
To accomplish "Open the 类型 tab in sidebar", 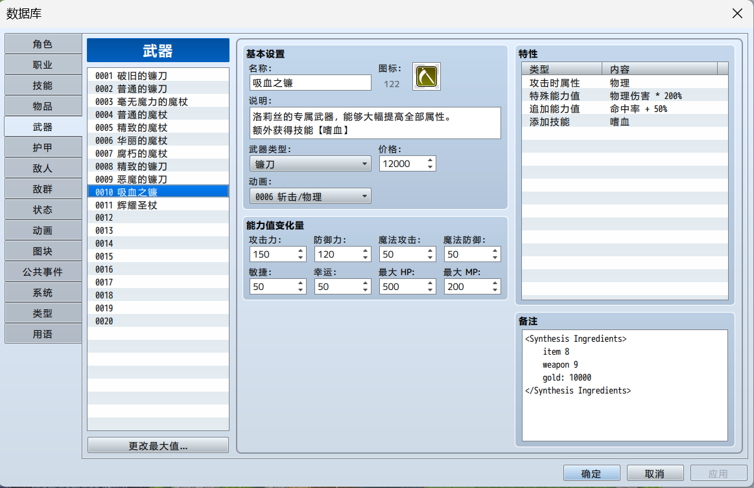I will tap(43, 313).
